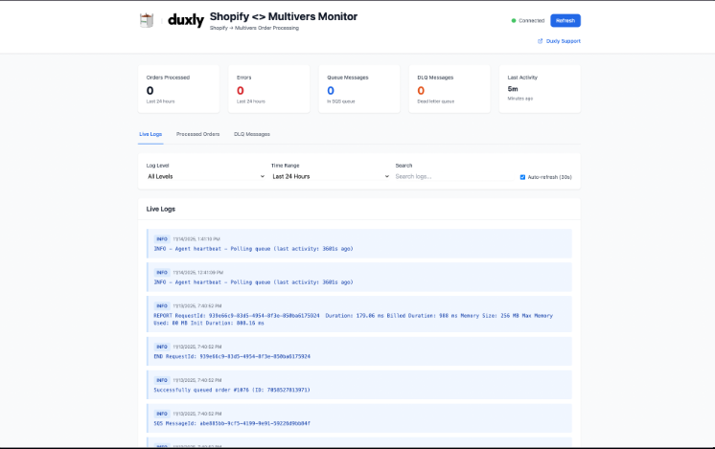This screenshot has height=449, width=715.
Task: Click the Search logs input field
Action: pos(454,177)
